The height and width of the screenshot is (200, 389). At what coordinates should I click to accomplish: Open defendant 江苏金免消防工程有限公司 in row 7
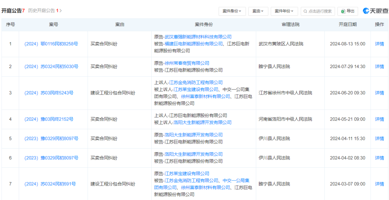(191, 181)
